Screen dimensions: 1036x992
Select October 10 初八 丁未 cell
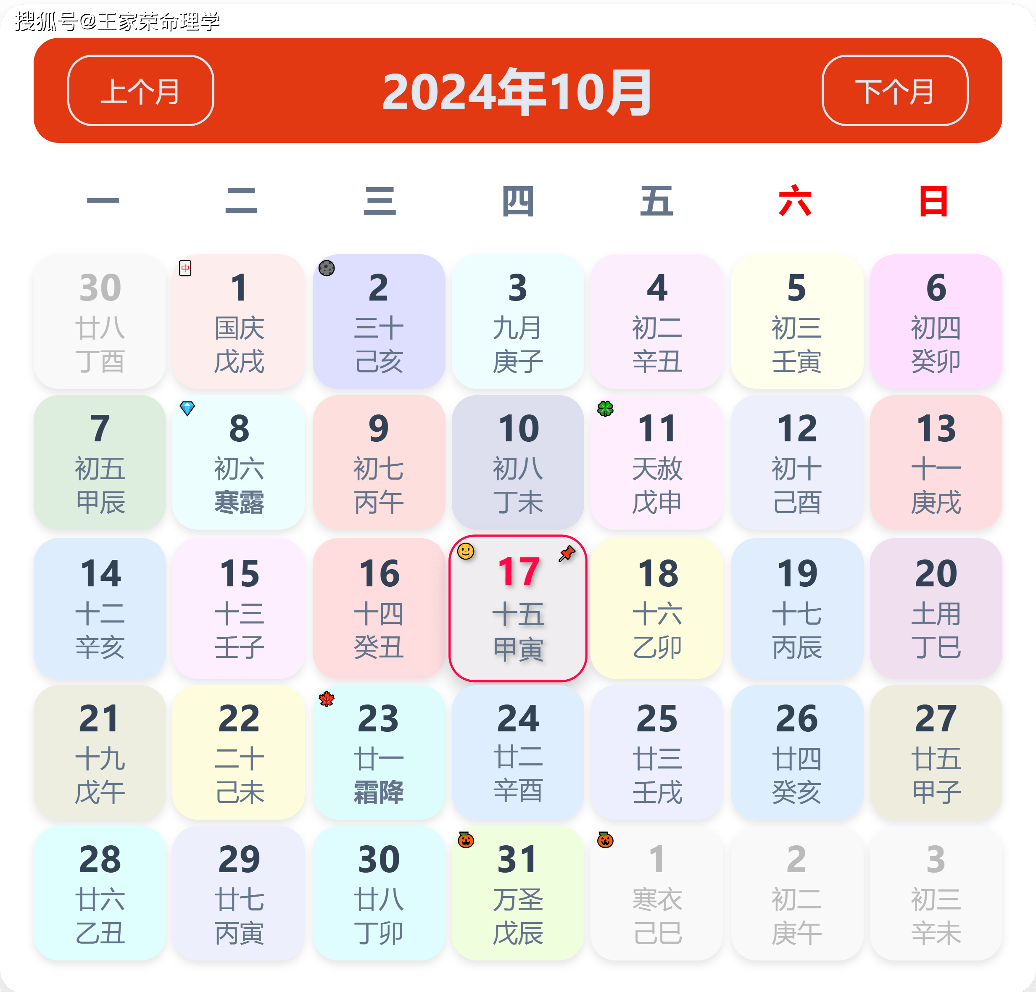tap(518, 462)
